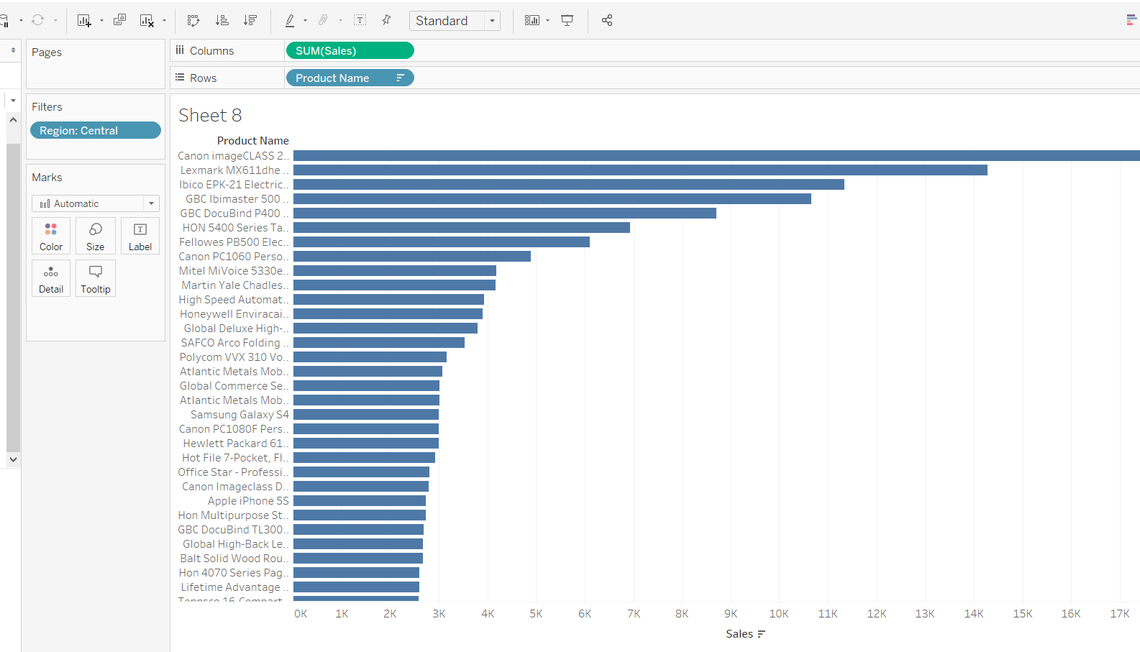Click the Detail button on Marks card
1140x652 pixels.
coord(51,279)
